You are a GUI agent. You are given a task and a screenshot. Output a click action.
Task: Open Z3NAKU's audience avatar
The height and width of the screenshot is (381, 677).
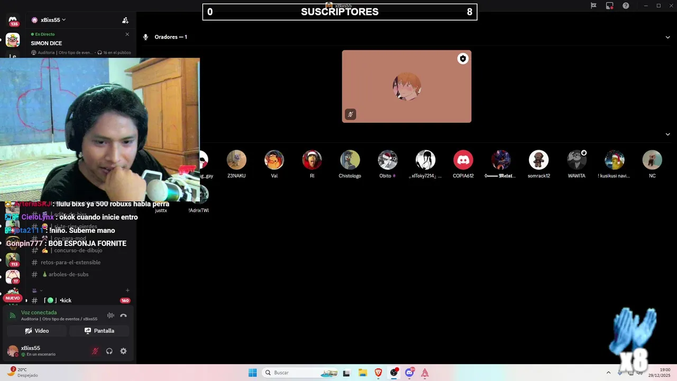pos(236,160)
